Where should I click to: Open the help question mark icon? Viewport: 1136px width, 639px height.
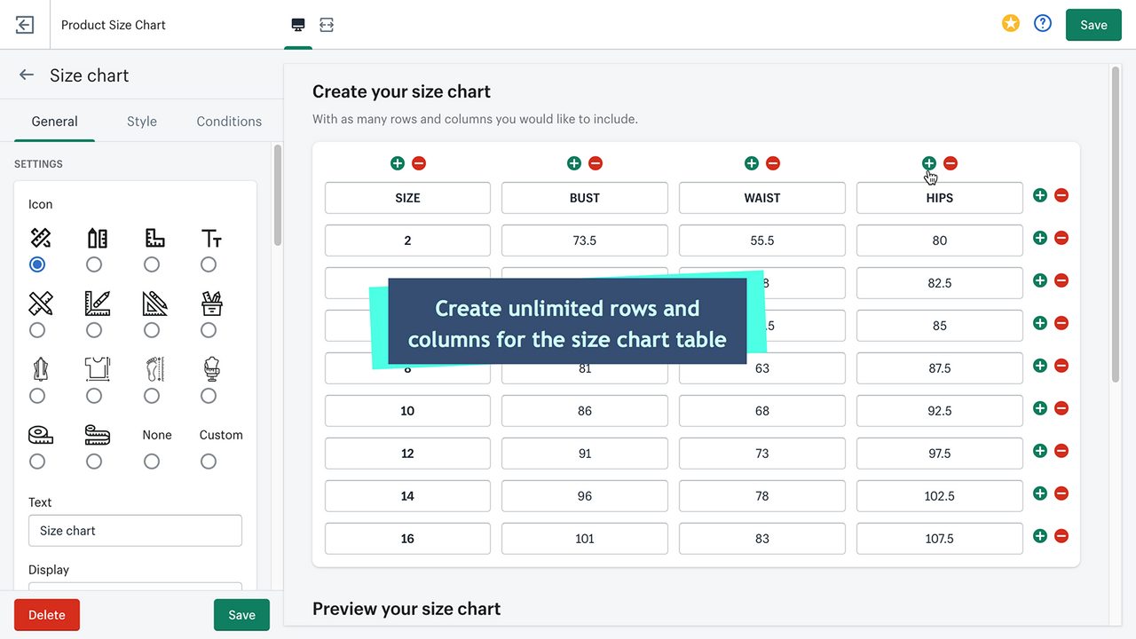click(1043, 23)
